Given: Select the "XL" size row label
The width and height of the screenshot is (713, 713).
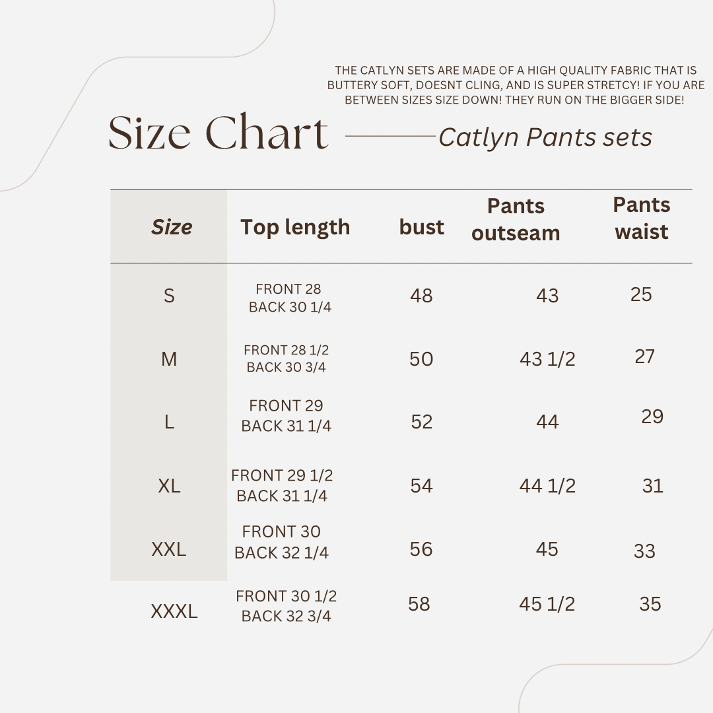Looking at the screenshot, I should (x=169, y=486).
